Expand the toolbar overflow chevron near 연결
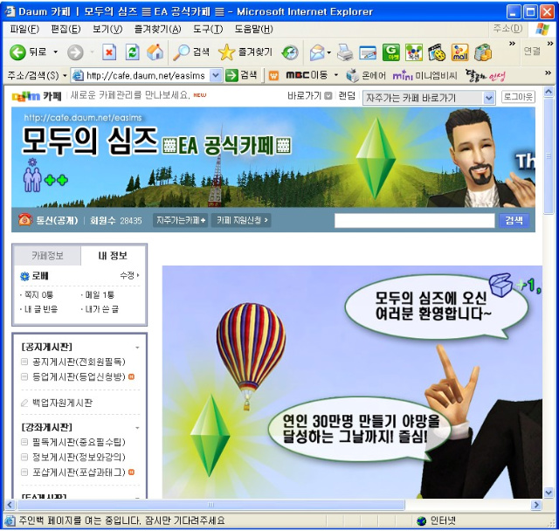Viewport: 559px width, 531px height. coord(549,44)
